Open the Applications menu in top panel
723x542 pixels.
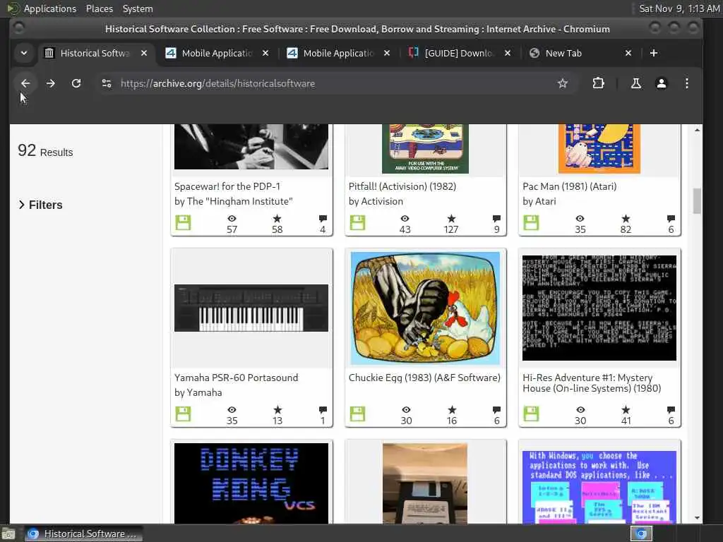pos(50,8)
